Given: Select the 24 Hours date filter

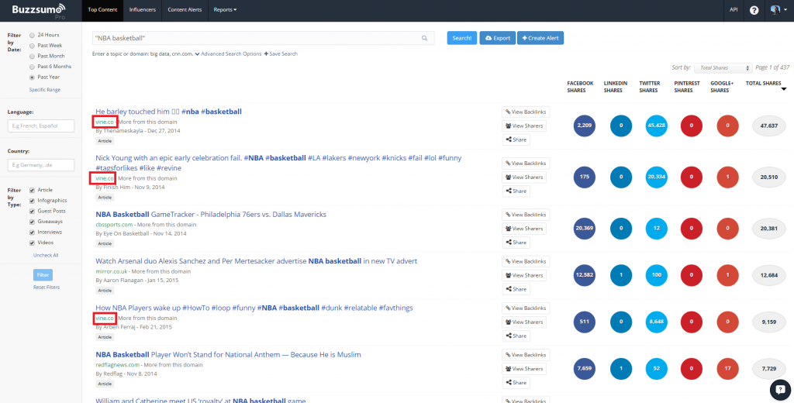Looking at the screenshot, I should click(x=33, y=36).
